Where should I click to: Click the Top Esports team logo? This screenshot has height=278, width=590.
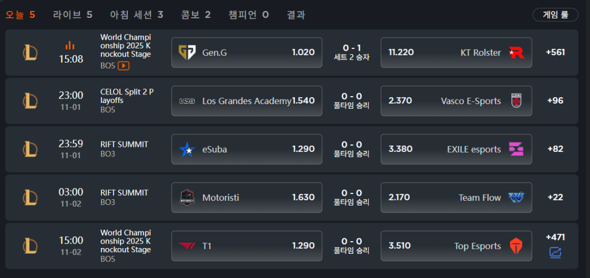click(516, 246)
